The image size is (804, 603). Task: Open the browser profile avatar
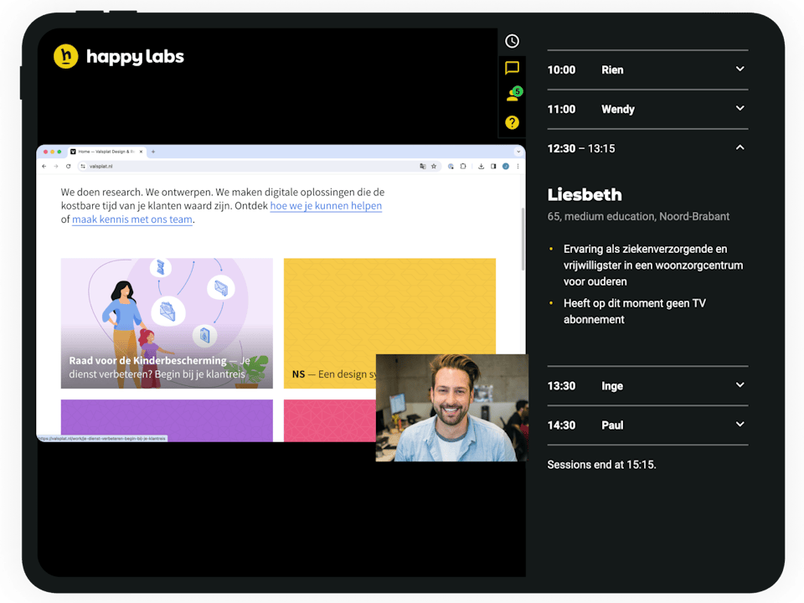pos(506,166)
